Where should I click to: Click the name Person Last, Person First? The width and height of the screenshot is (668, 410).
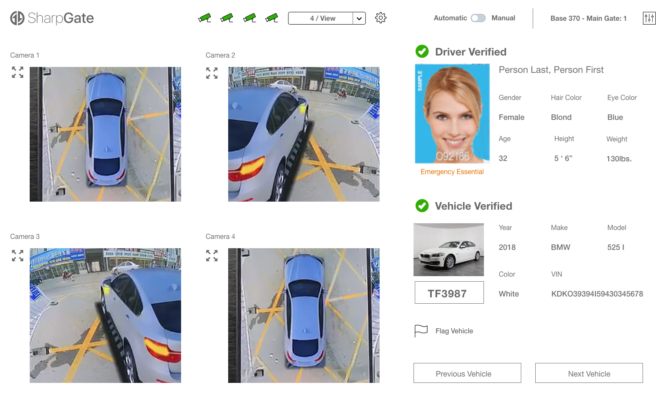pos(551,70)
